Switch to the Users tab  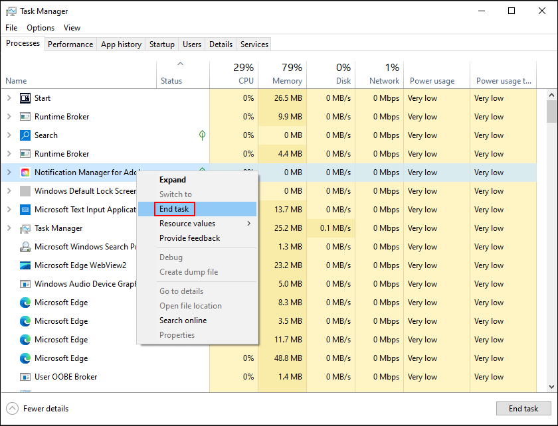(192, 44)
